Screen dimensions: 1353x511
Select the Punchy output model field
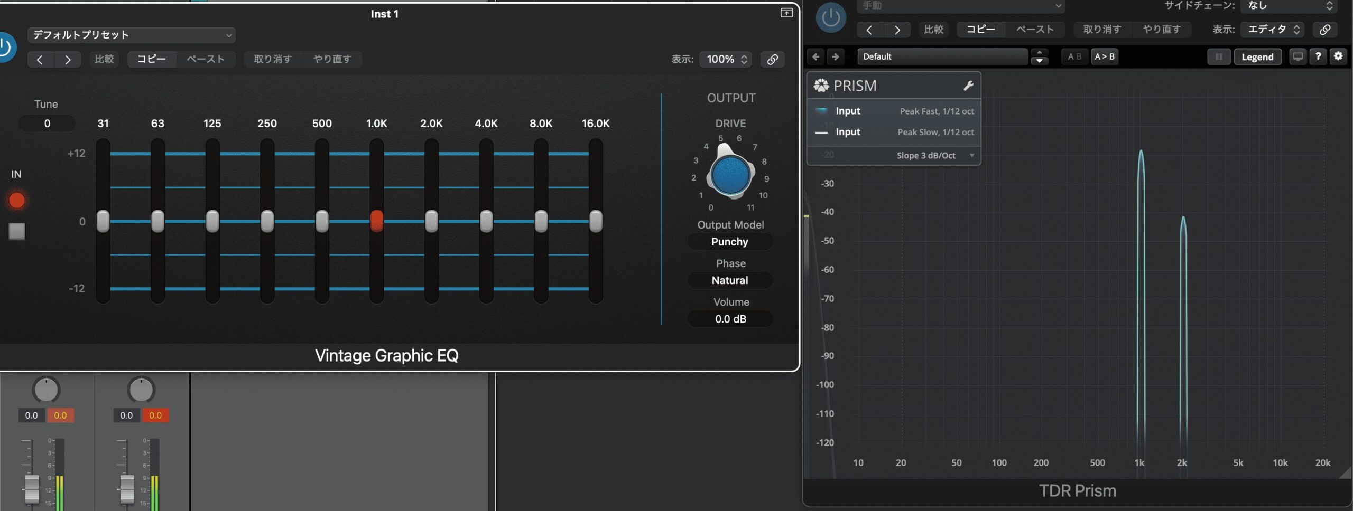(730, 242)
